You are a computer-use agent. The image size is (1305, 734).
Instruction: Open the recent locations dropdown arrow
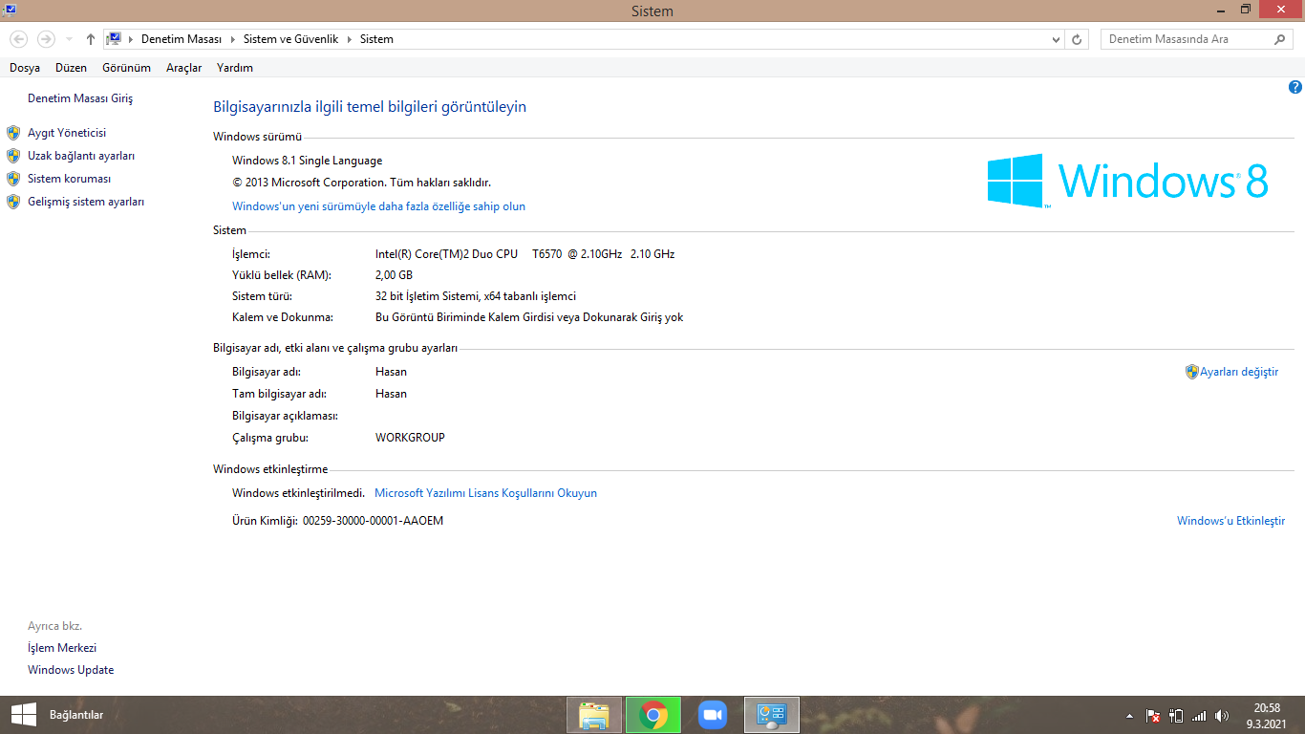click(x=69, y=39)
